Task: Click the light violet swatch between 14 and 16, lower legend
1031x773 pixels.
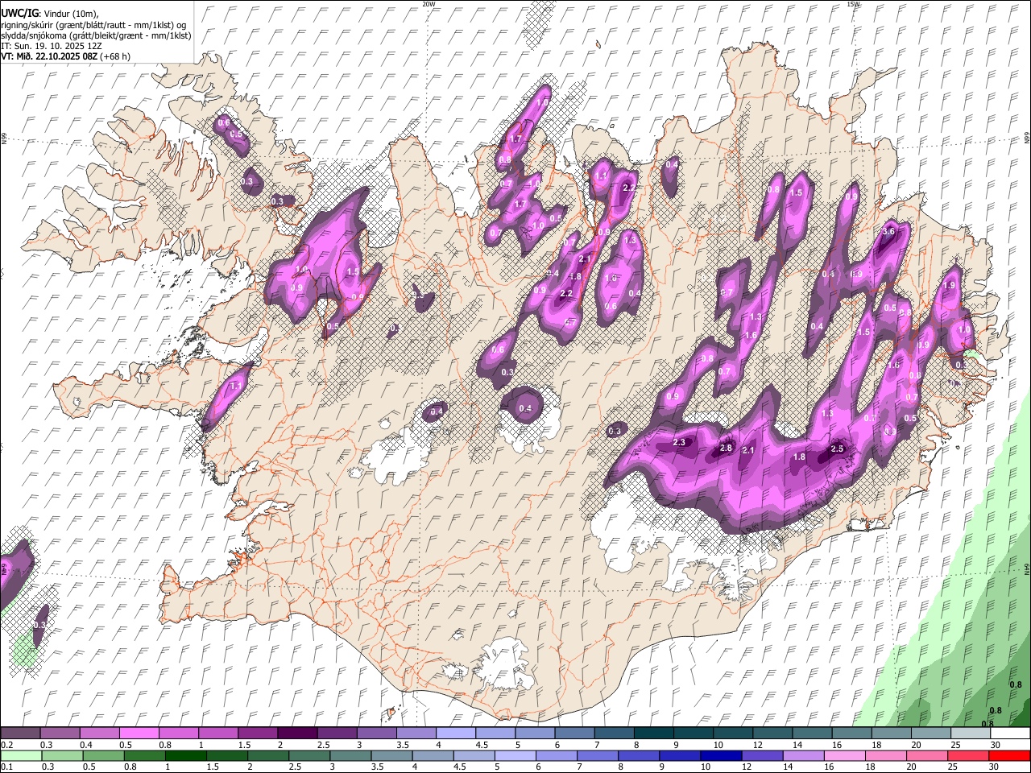Action: coord(804,755)
